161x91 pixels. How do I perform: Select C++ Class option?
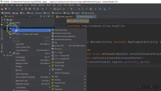click(x=59, y=52)
